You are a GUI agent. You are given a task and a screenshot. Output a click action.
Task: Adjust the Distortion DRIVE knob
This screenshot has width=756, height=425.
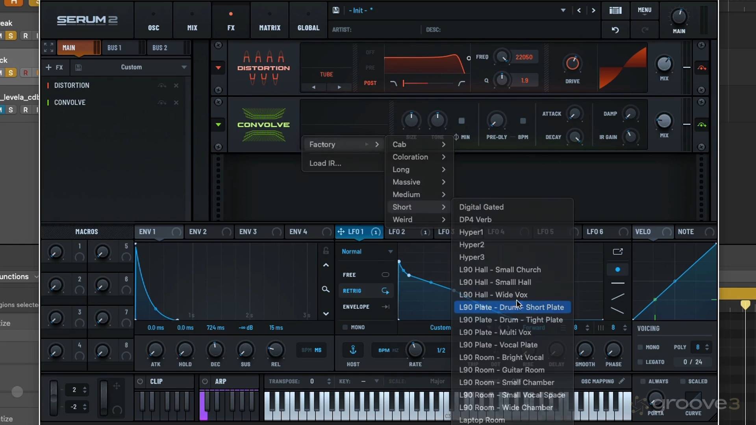[x=572, y=63]
